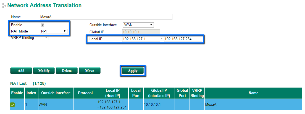Click the Move button
Image resolution: width=305 pixels, height=114 pixels.
click(90, 71)
